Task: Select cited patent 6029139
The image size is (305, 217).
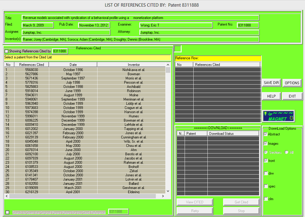Action: (85, 137)
